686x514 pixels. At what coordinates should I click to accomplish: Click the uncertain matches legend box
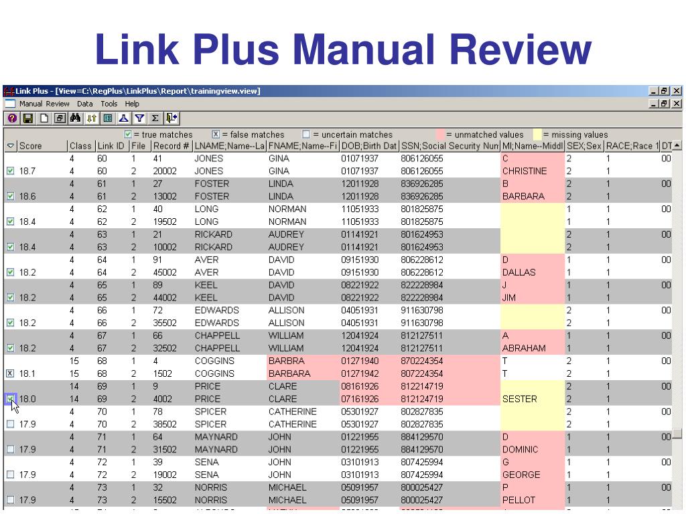[306, 135]
